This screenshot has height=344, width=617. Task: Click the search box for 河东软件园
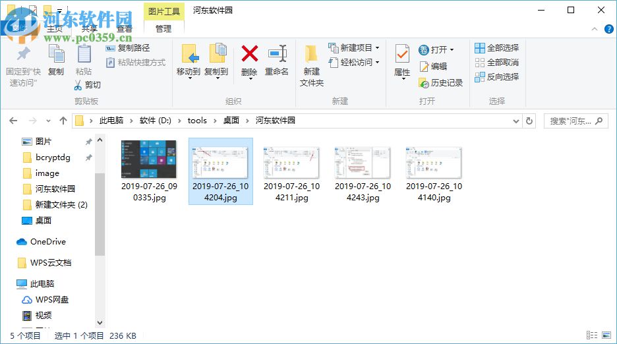(575, 121)
